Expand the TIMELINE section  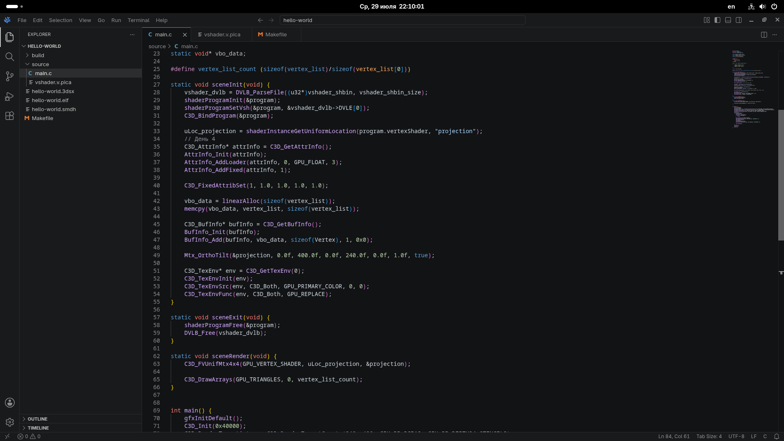coord(81,428)
